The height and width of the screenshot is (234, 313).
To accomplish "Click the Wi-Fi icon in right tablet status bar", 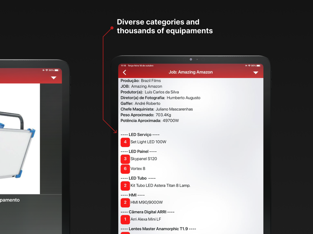I will [x=249, y=66].
